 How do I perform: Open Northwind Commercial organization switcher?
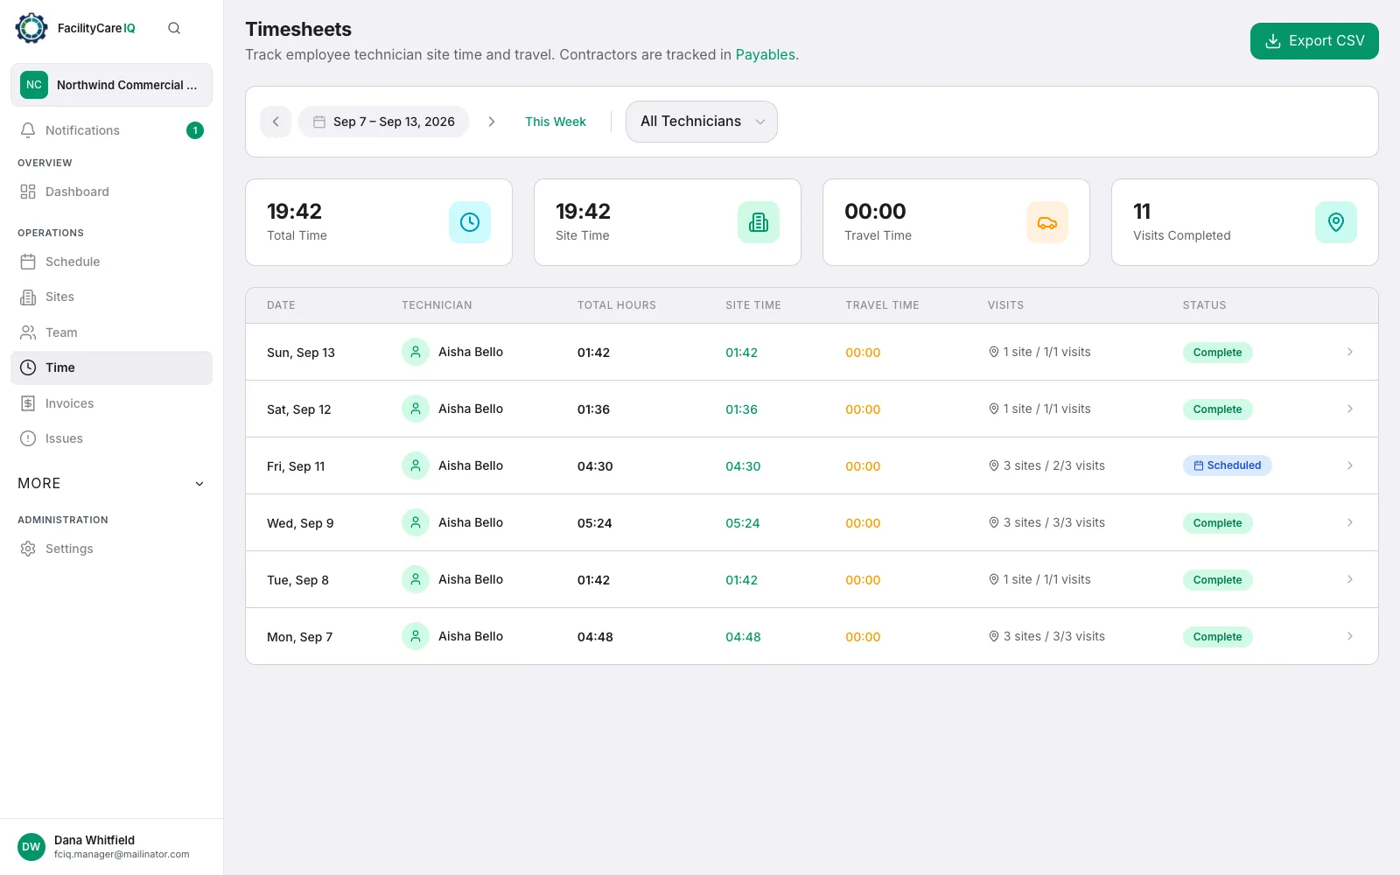111,85
